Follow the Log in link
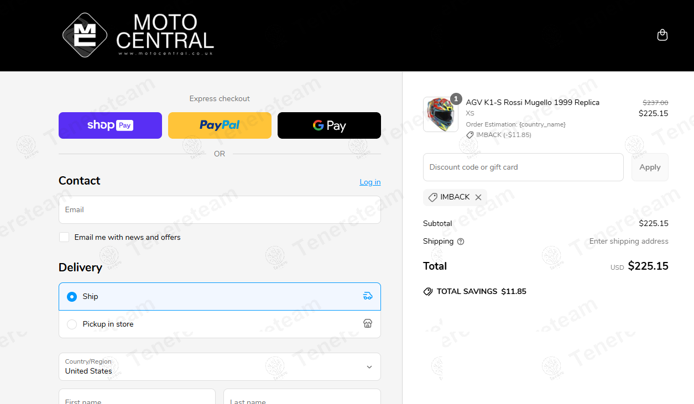The image size is (694, 404). pyautogui.click(x=370, y=182)
